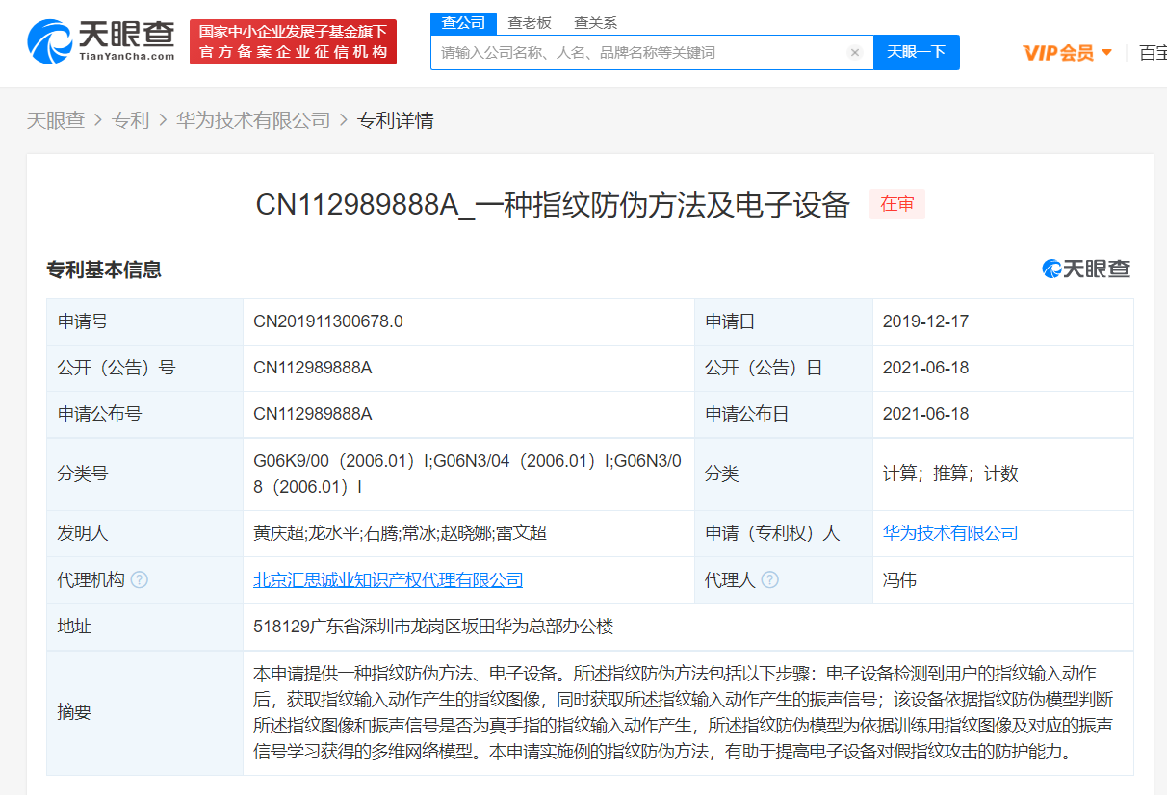
Task: Open the 北京汇思诚业知识产权代理有限公司 agency link
Action: click(x=385, y=579)
